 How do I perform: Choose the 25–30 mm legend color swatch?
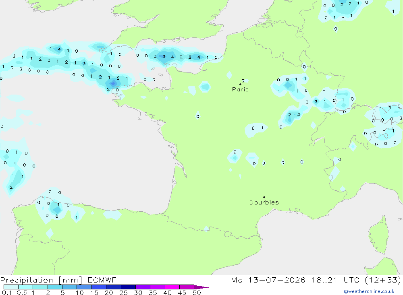click(128, 287)
